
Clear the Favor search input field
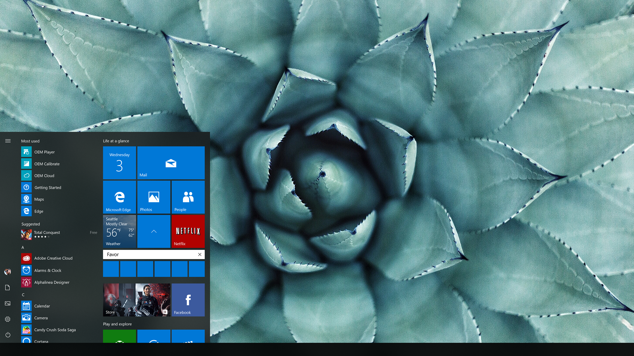200,254
